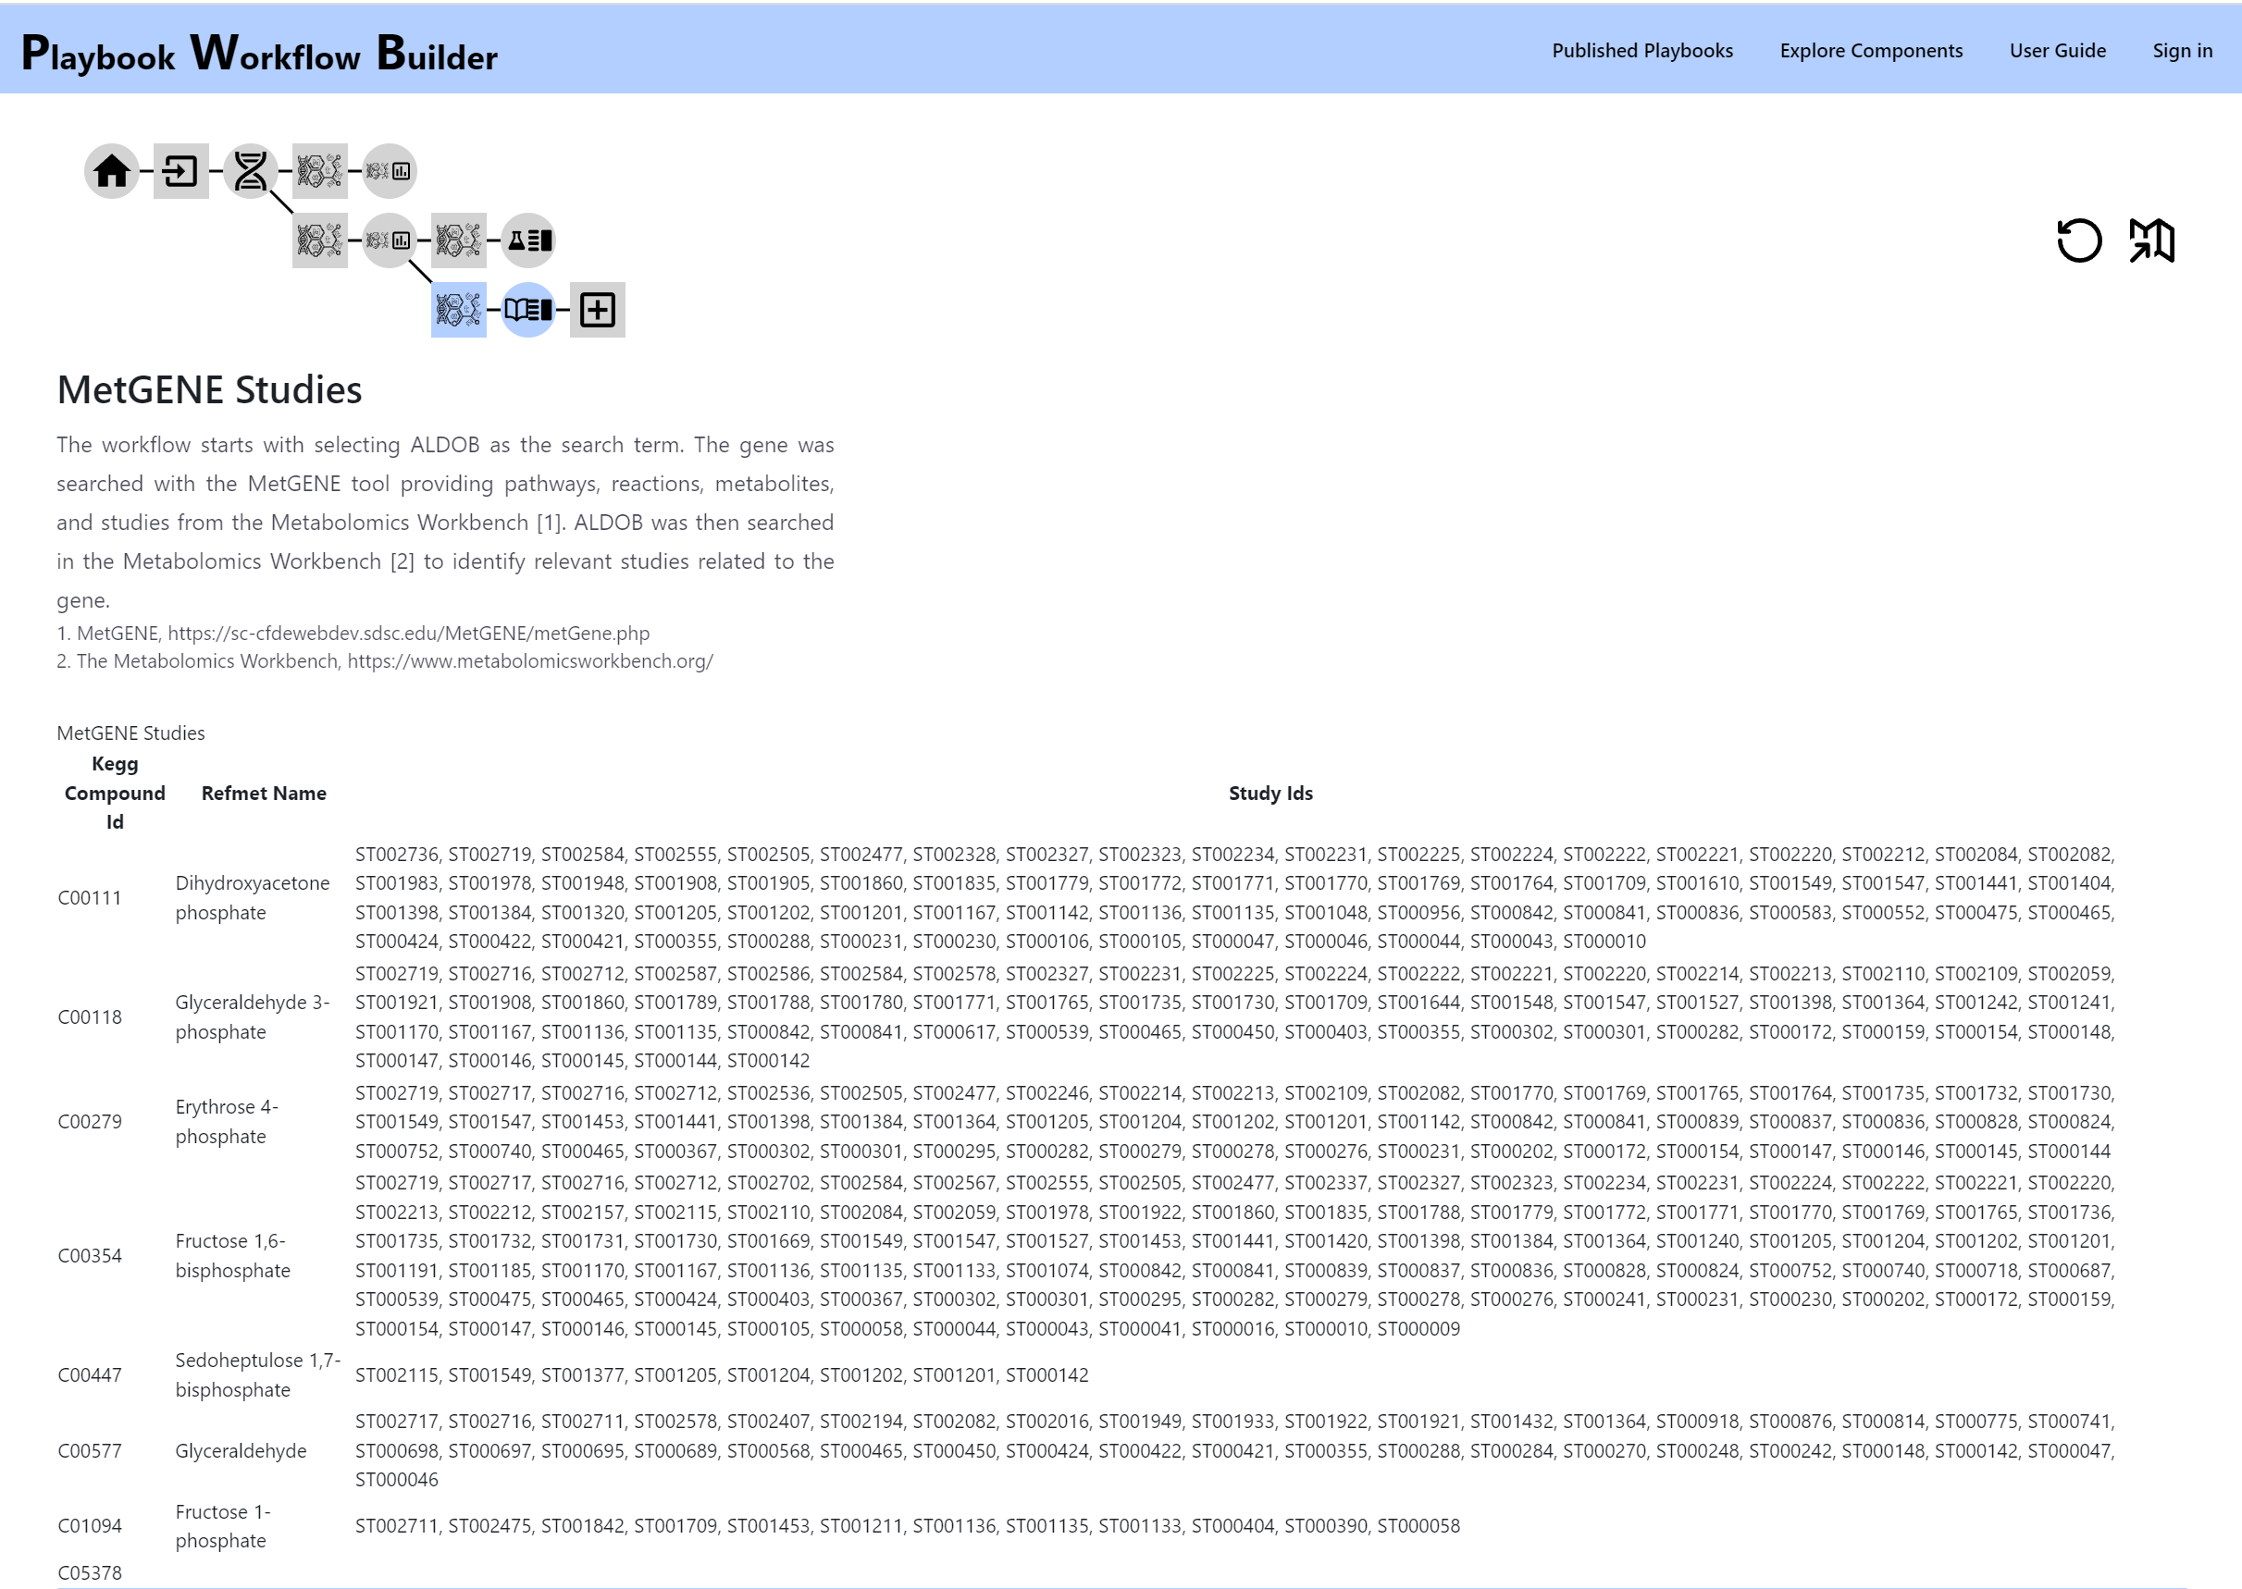Viewport: 2242px width, 1589px height.
Task: Click compound id C00354
Action: tap(90, 1256)
